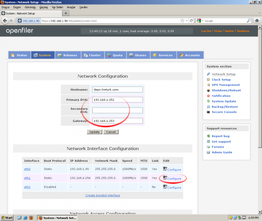Click the page vertical scrollbar down arrow
This screenshot has height=221, width=262.
[x=260, y=212]
